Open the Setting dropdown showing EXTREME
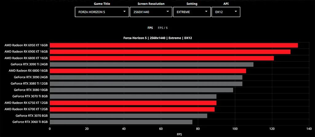 click(192, 12)
